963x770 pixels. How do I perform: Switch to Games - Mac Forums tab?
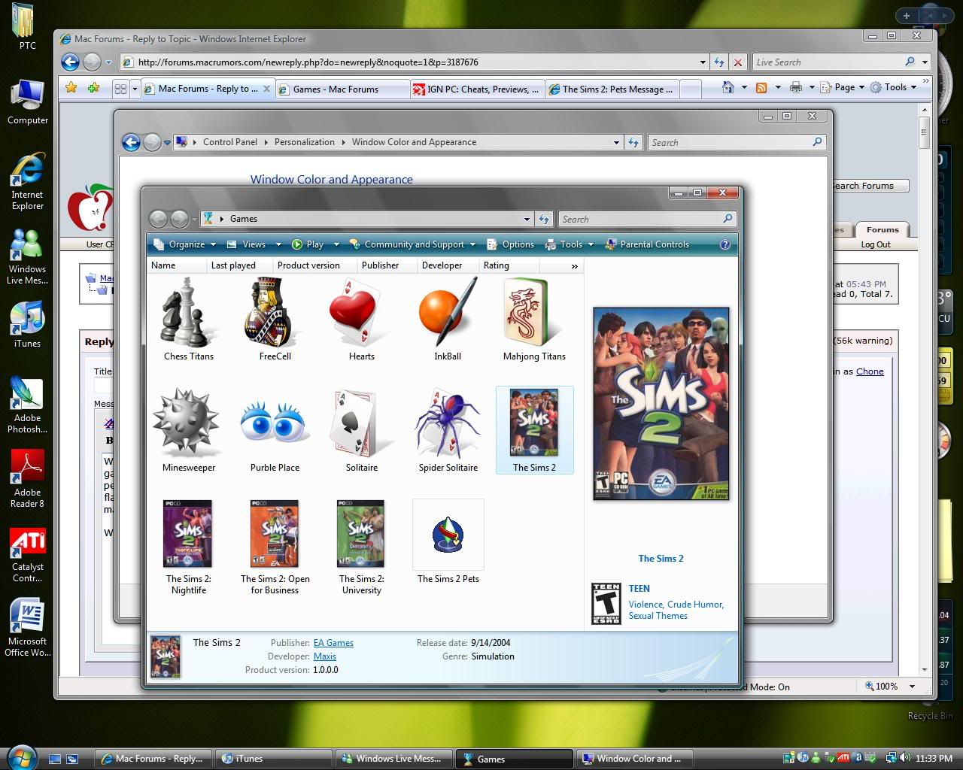coord(342,89)
